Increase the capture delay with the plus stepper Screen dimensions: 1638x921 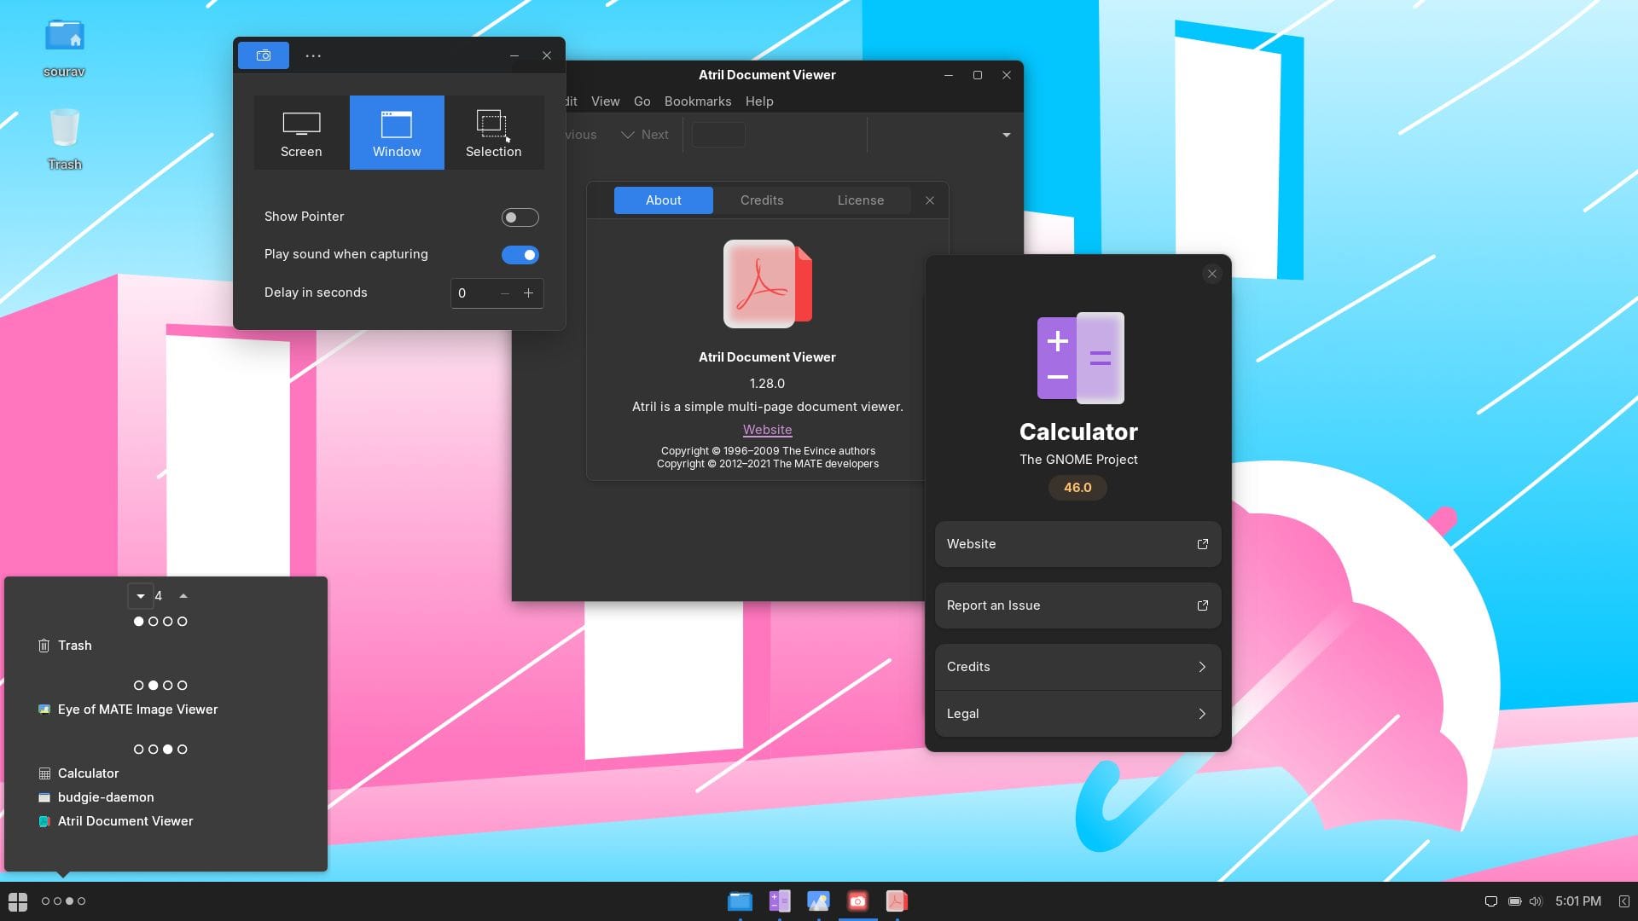click(528, 293)
